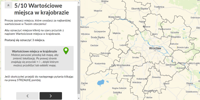Pick Kąty Wrocławskie on the map

pos(121,65)
